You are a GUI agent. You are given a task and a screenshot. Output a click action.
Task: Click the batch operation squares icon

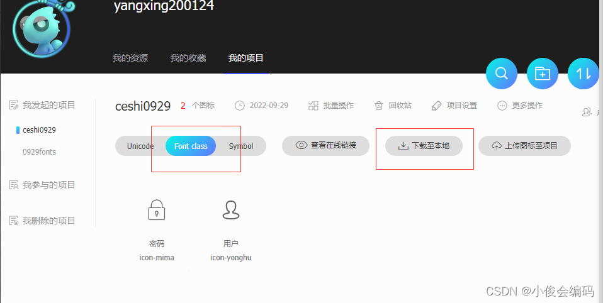tap(313, 106)
